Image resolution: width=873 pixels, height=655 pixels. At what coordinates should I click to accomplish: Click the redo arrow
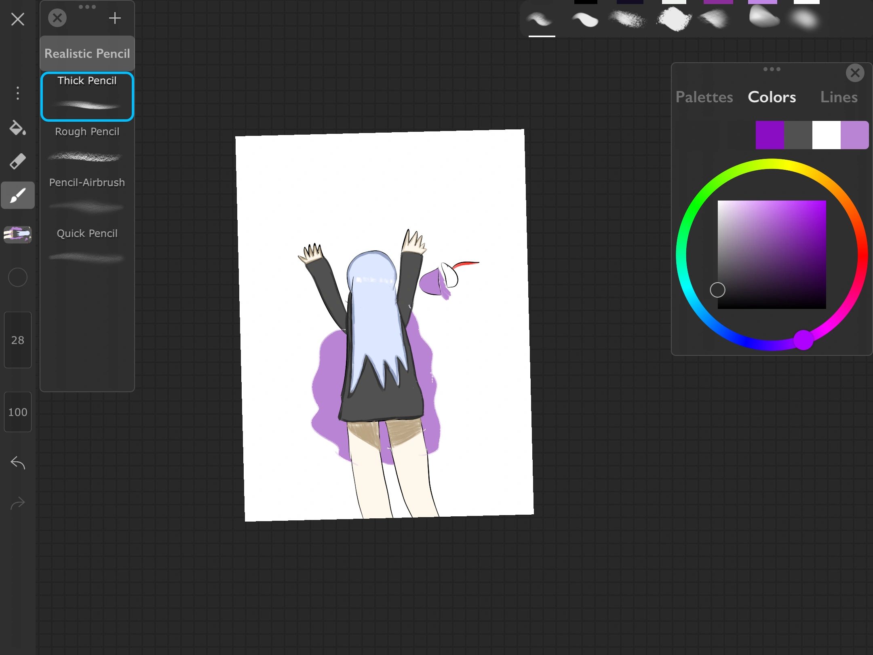coord(17,503)
